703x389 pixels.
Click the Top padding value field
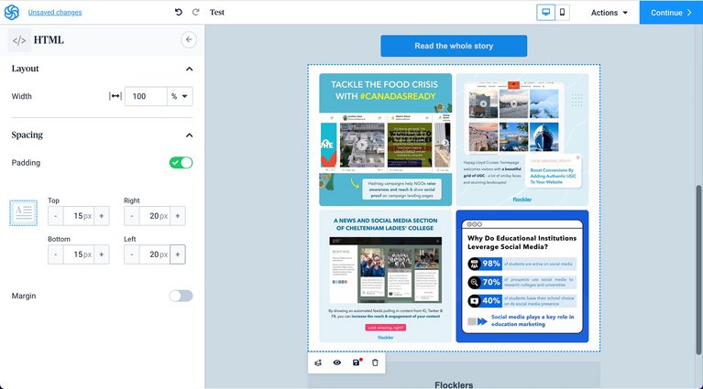pos(79,216)
